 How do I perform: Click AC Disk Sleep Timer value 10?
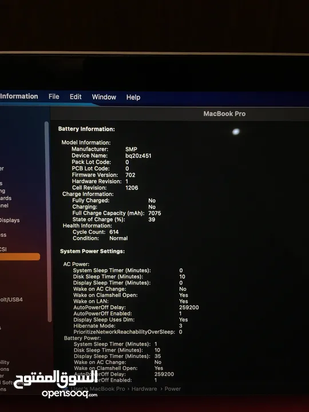point(182,277)
